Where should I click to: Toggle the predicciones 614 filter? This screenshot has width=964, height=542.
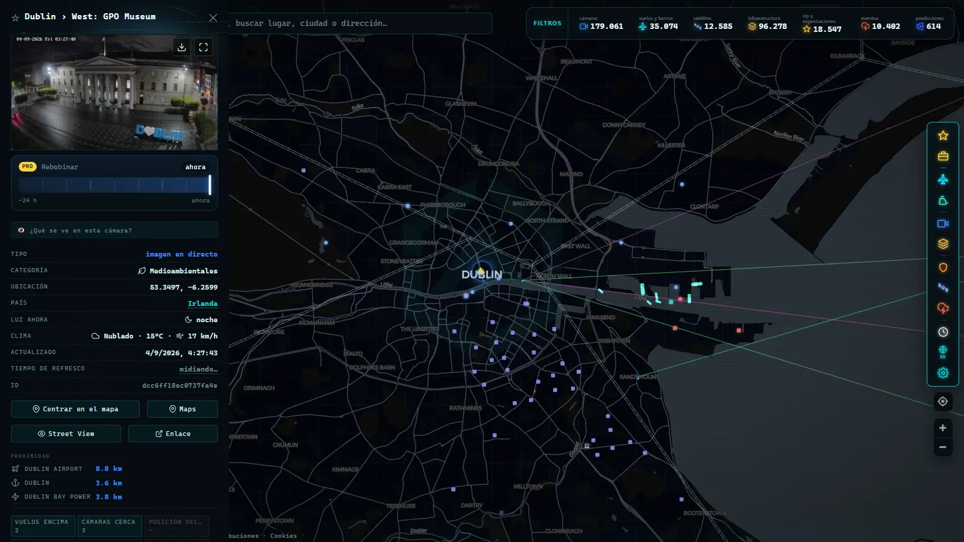(930, 23)
